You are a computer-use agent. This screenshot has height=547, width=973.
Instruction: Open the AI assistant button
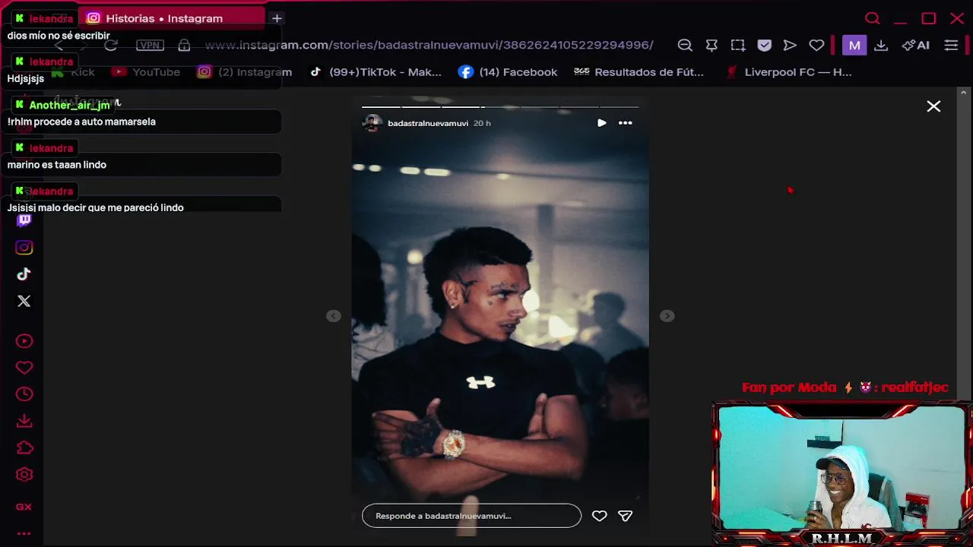pos(915,46)
